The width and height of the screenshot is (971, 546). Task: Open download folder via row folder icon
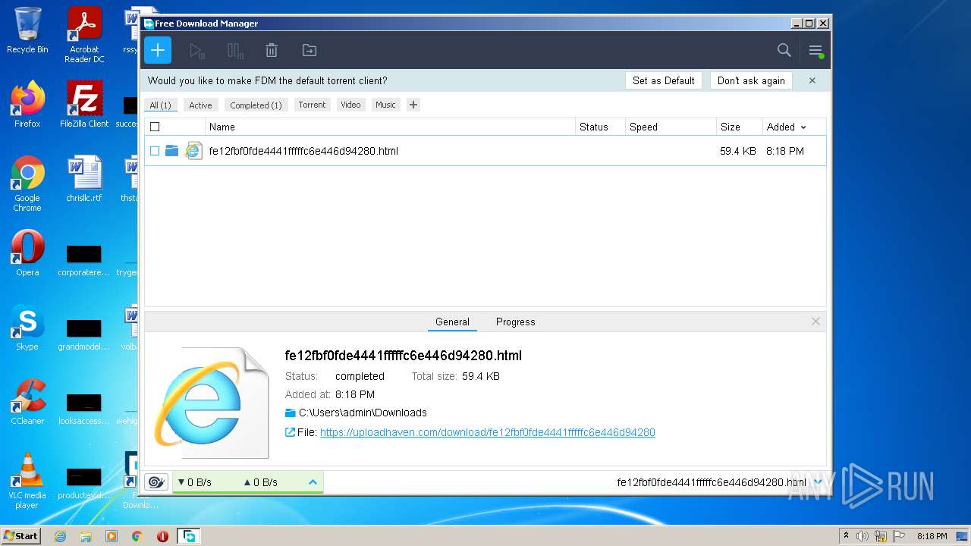(172, 151)
